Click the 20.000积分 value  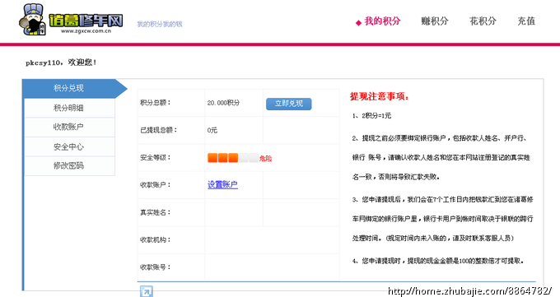(223, 103)
